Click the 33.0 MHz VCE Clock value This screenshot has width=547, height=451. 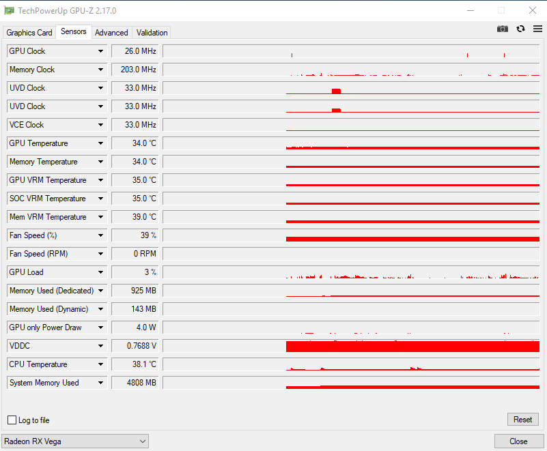[135, 125]
